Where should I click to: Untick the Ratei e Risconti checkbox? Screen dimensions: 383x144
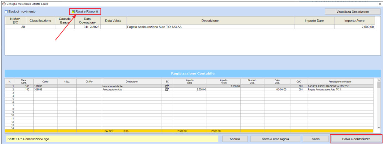click(x=73, y=12)
